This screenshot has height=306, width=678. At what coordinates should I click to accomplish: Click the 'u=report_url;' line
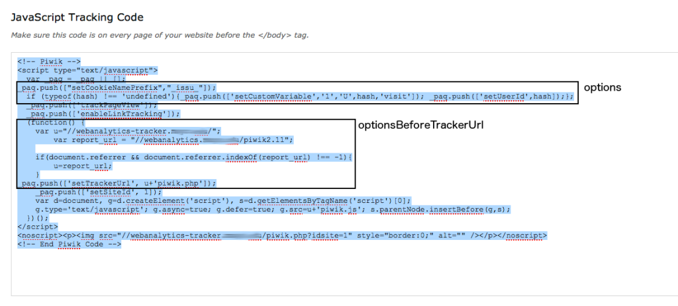[x=83, y=166]
